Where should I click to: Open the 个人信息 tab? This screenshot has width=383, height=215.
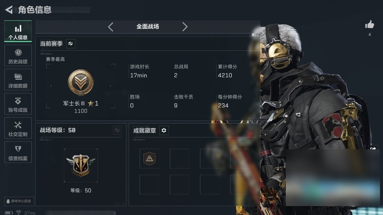18,31
